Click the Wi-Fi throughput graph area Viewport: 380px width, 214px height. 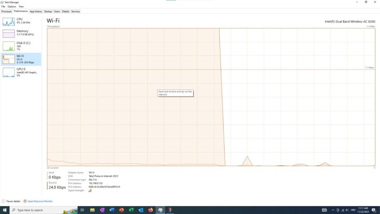pyautogui.click(x=211, y=97)
